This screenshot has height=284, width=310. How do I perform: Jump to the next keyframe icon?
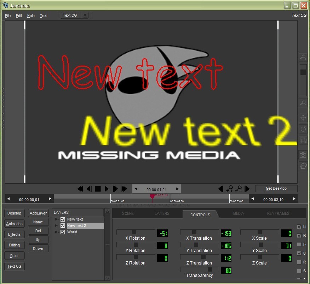247,189
